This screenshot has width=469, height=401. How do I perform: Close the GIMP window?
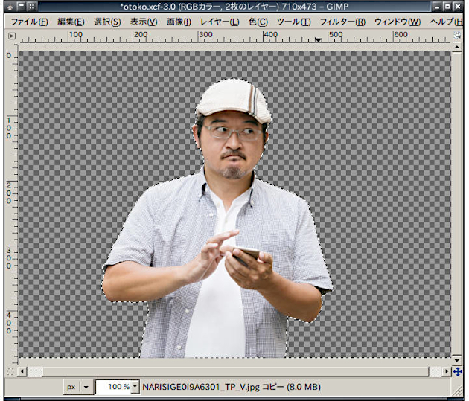(x=458, y=6)
